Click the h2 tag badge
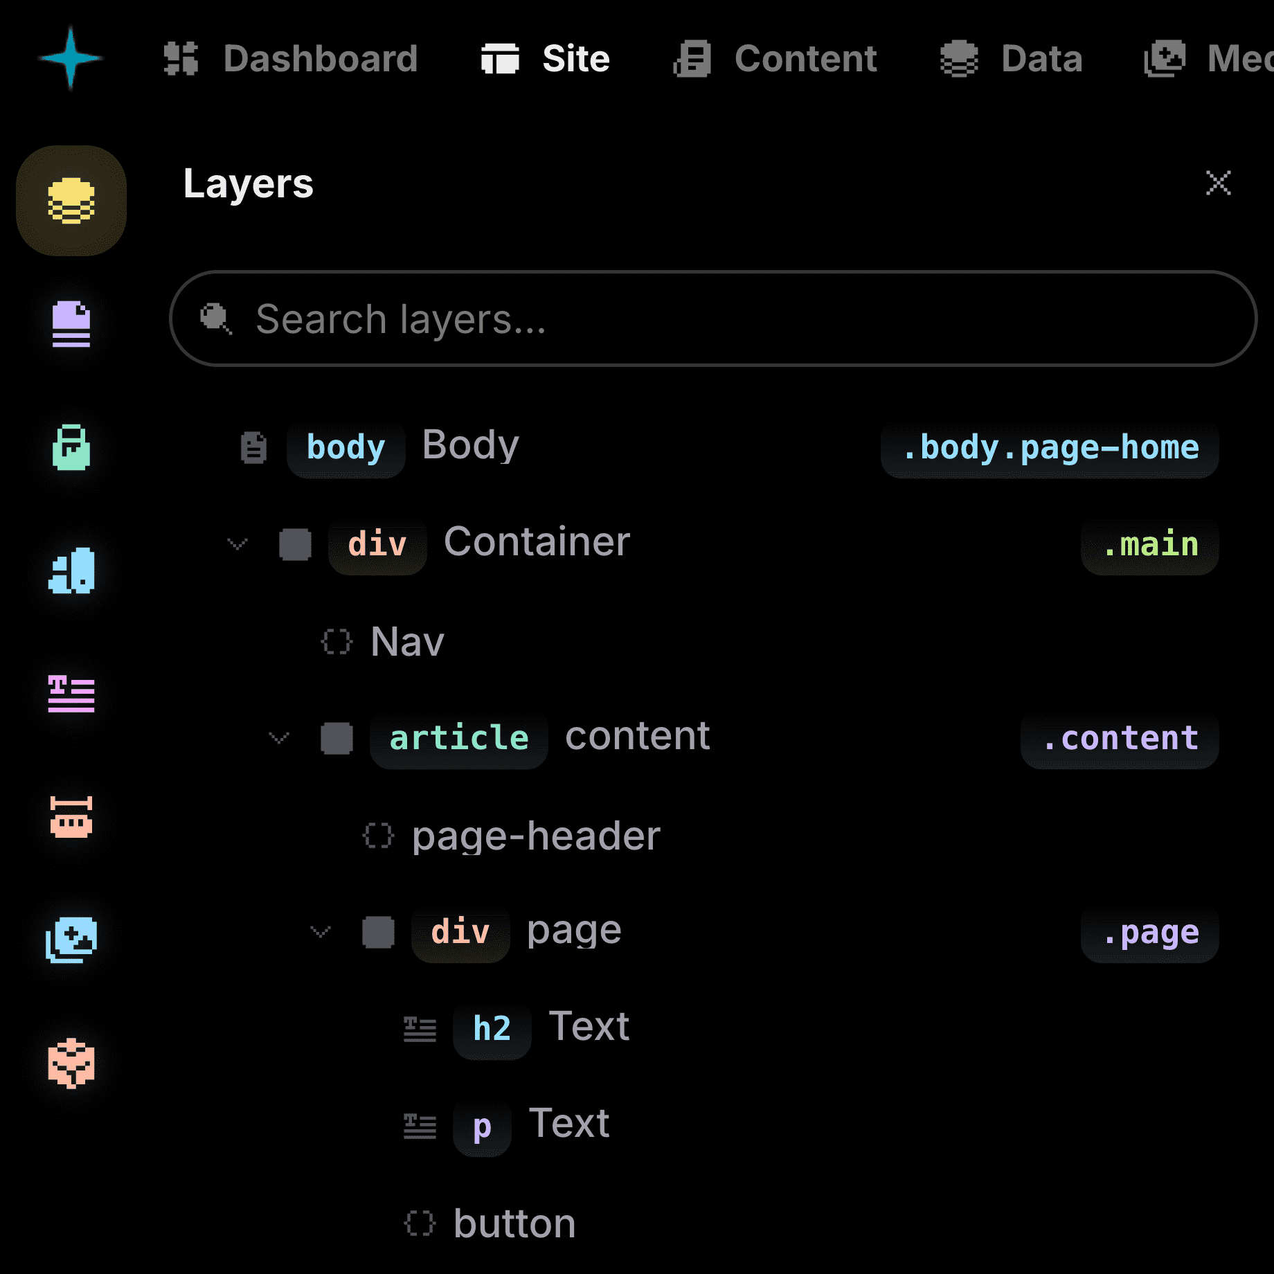The image size is (1274, 1274). tap(492, 1030)
